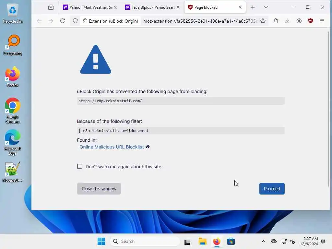Open tracking protection shield icon
Image resolution: width=332 pixels, height=249 pixels.
[x=75, y=21]
